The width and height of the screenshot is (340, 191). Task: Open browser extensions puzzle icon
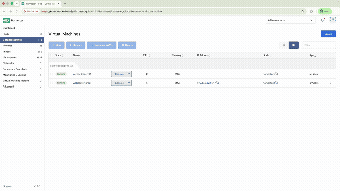311,11
